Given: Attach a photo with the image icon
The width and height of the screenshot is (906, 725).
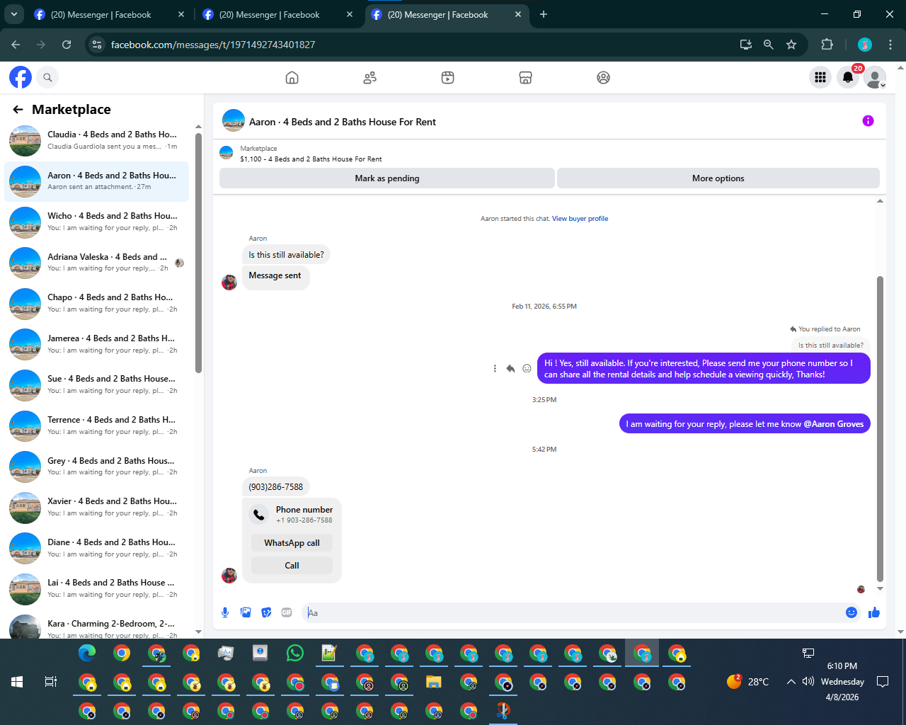Looking at the screenshot, I should tap(246, 612).
